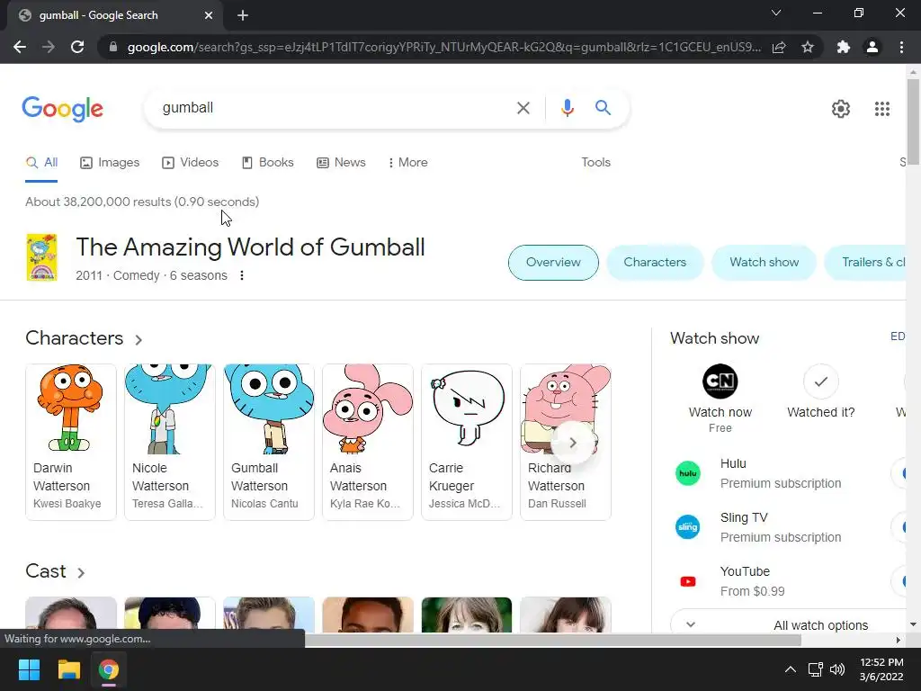Viewport: 921px width, 691px height.
Task: Open Windows Start menu
Action: (29, 669)
